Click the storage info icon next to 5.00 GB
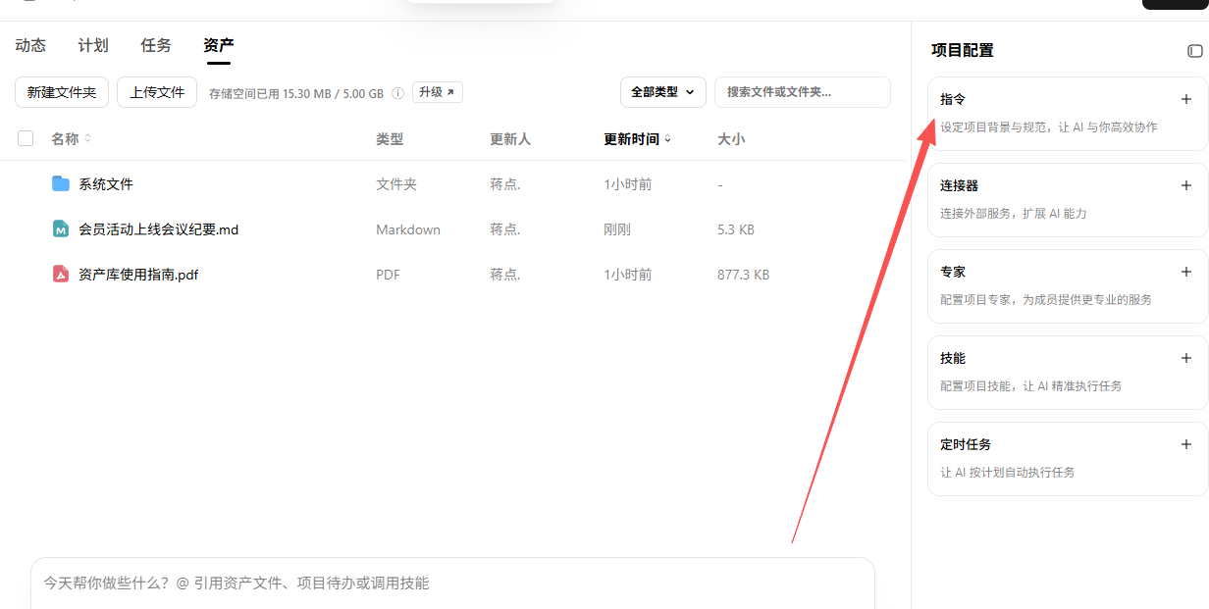1209x609 pixels. pos(398,93)
